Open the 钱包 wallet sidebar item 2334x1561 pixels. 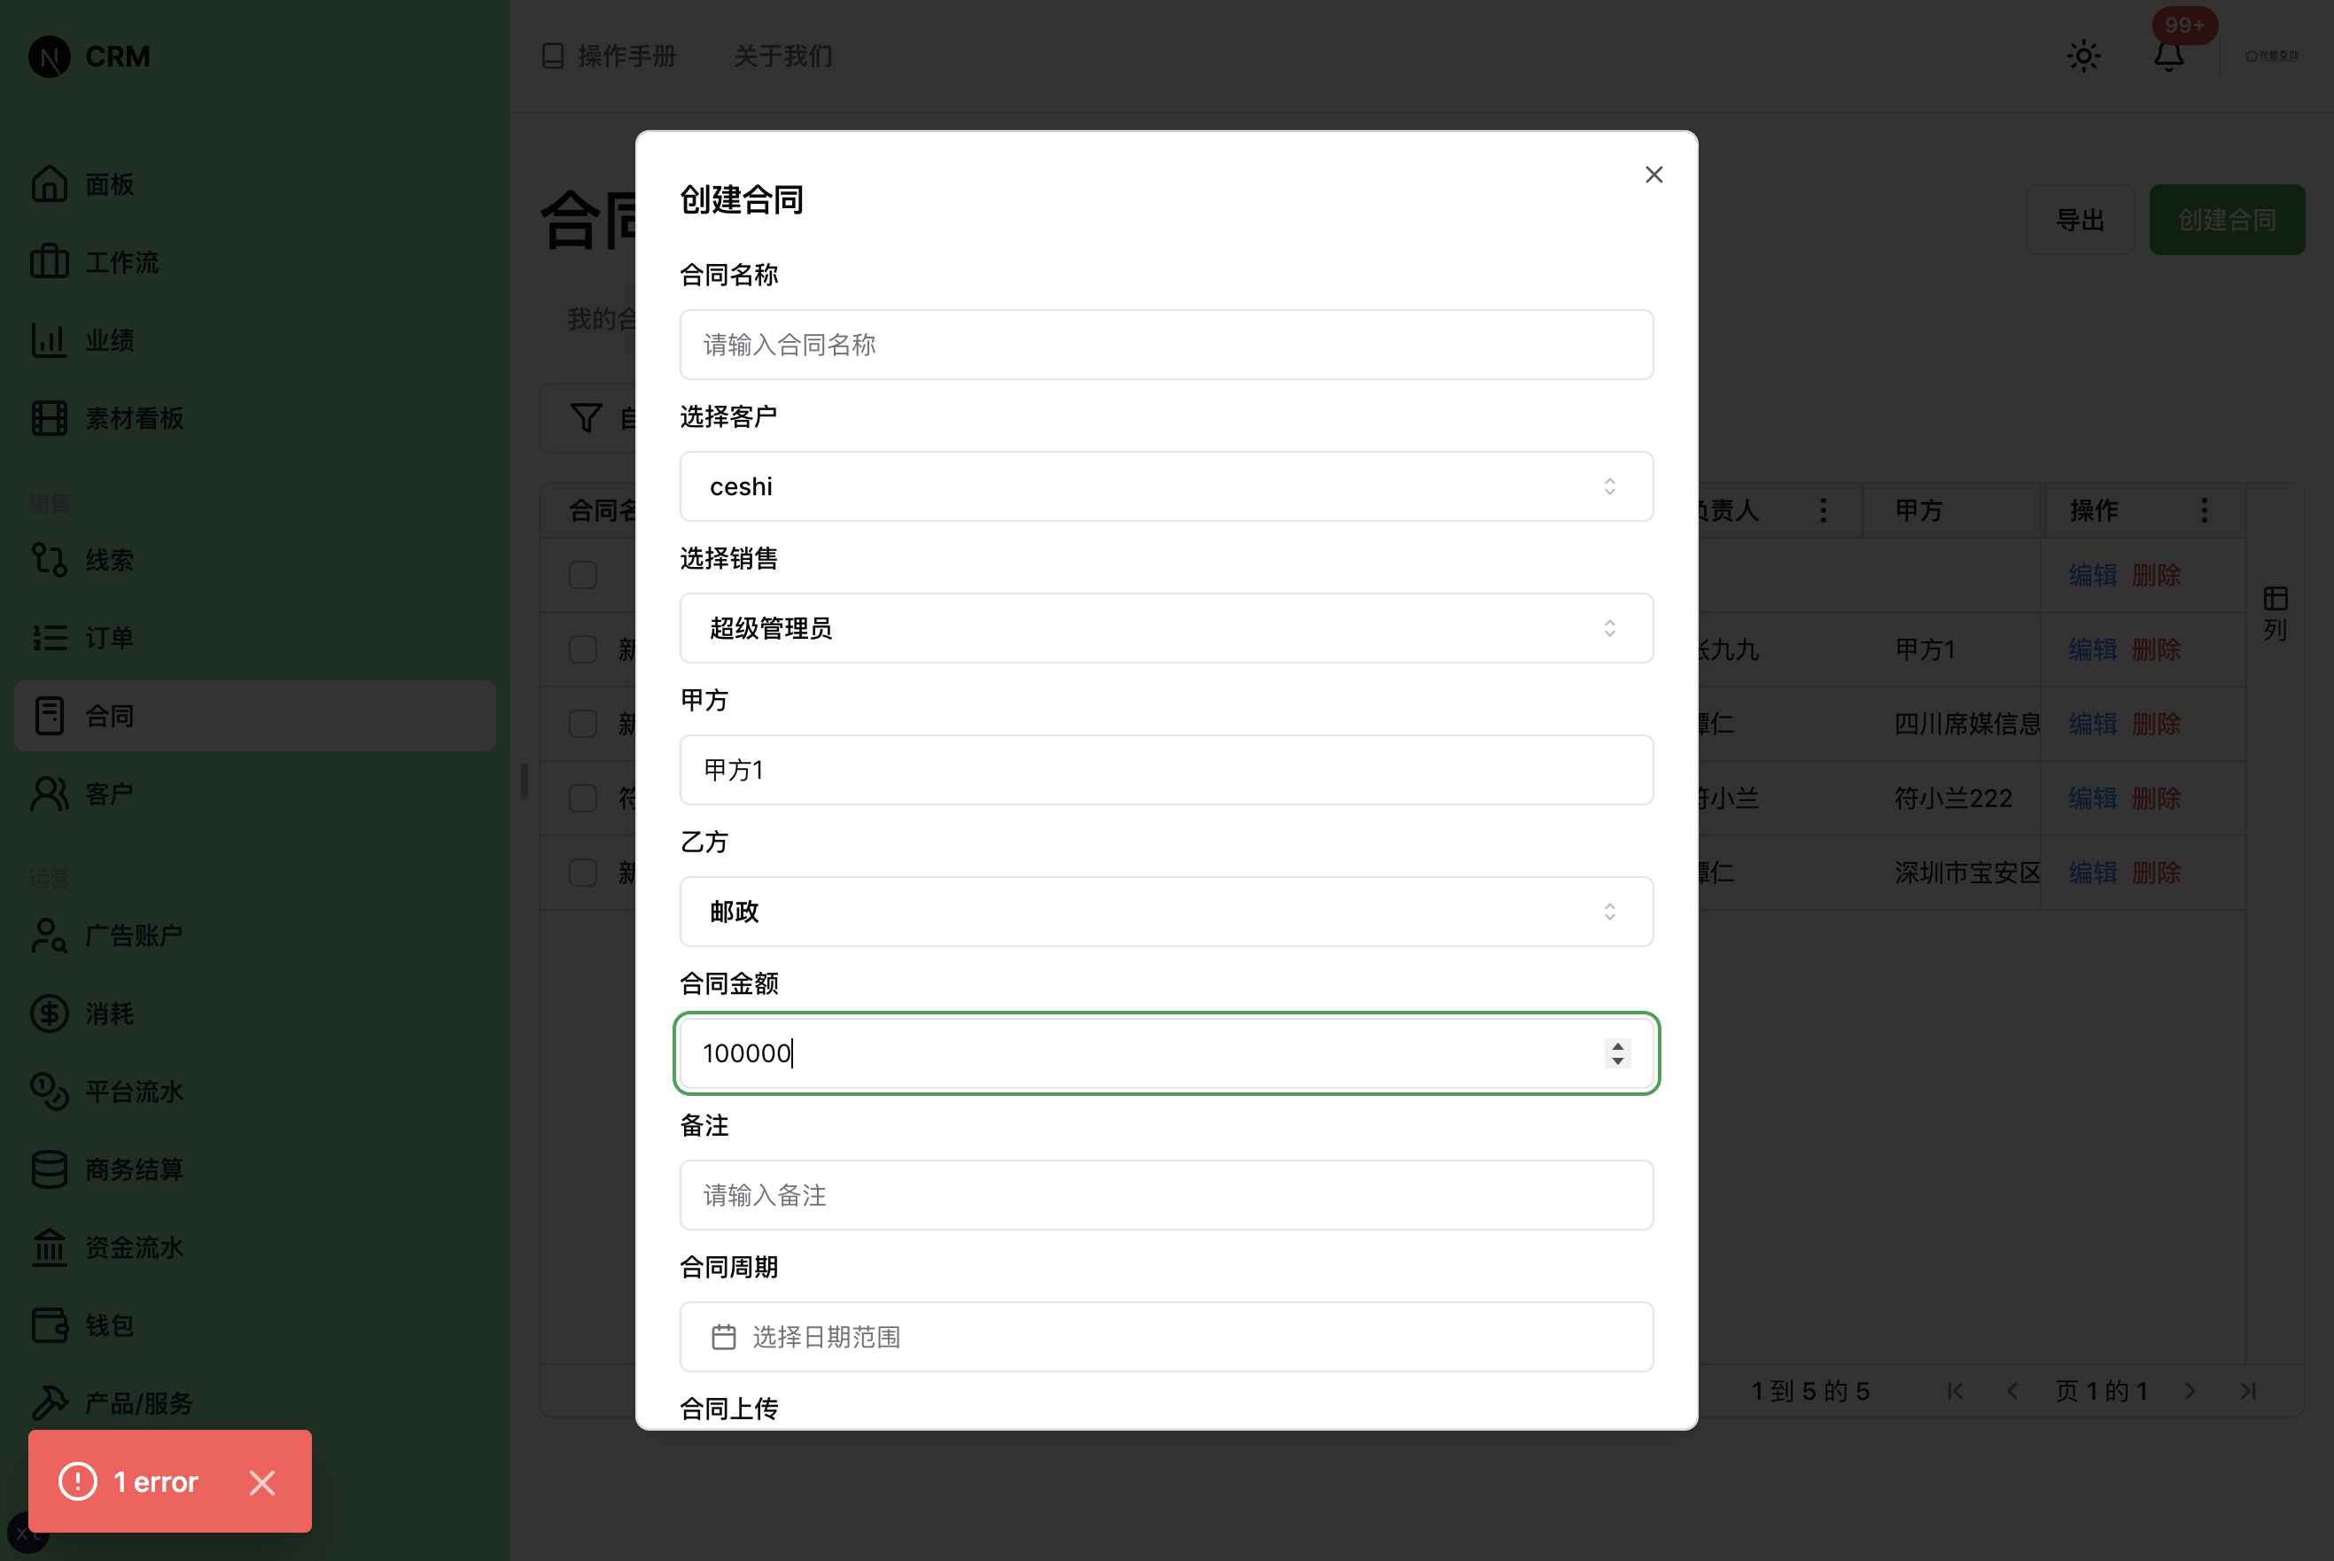click(110, 1325)
